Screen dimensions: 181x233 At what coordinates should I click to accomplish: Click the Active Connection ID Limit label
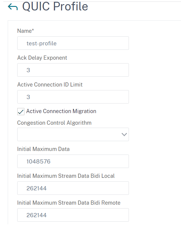(x=50, y=84)
